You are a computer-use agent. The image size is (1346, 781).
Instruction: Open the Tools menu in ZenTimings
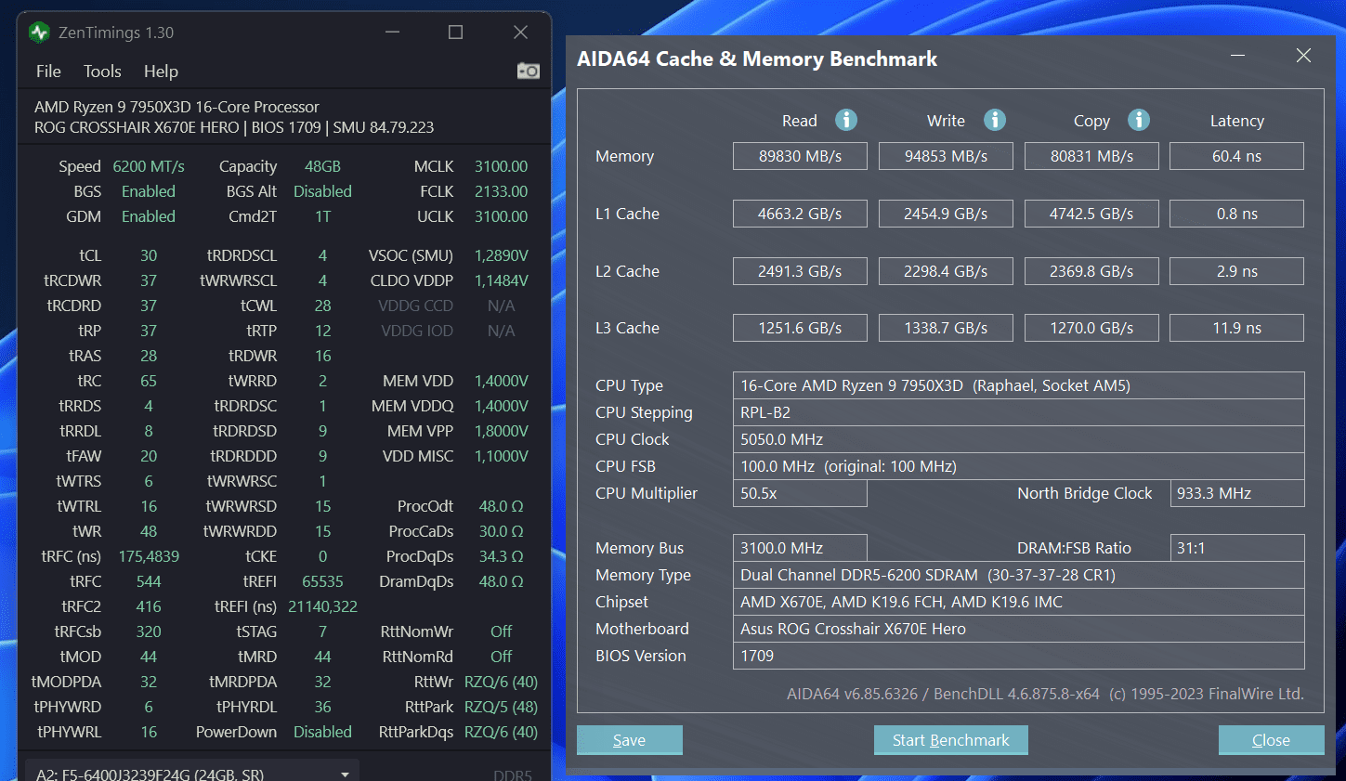pyautogui.click(x=102, y=72)
